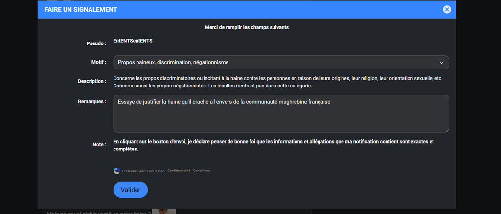Click the chevron arrow in Motif field
The image size is (501, 214).
coord(442,63)
